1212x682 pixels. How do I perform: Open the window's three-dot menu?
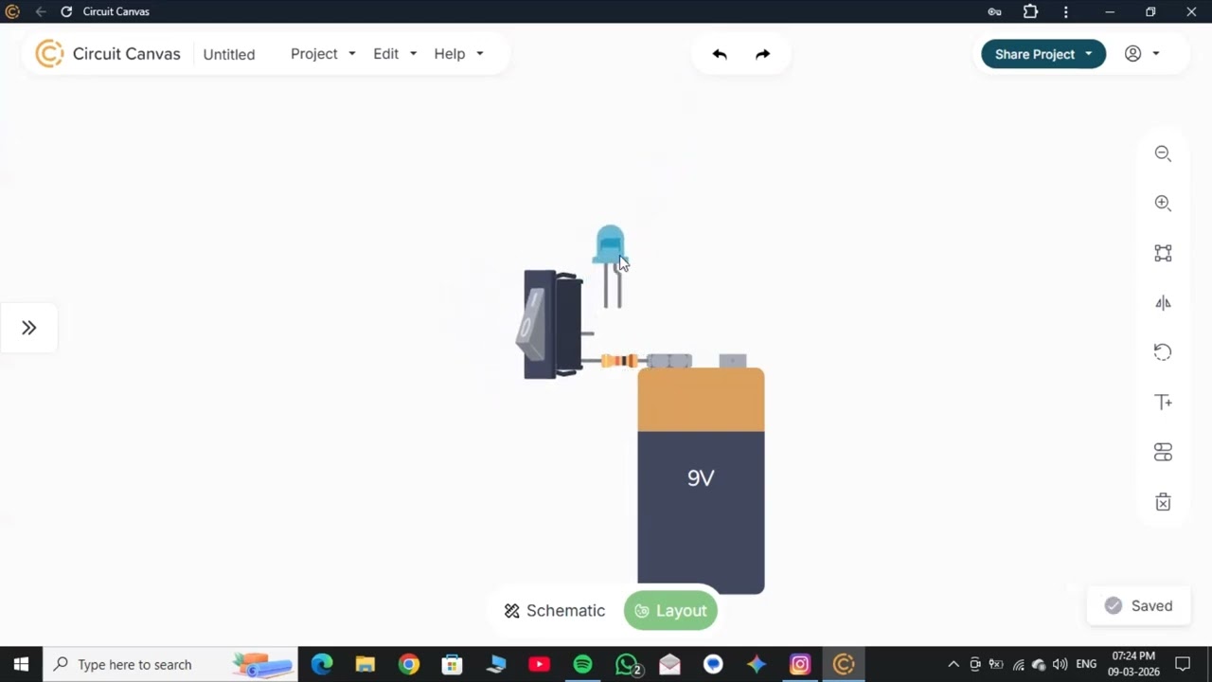(x=1066, y=11)
